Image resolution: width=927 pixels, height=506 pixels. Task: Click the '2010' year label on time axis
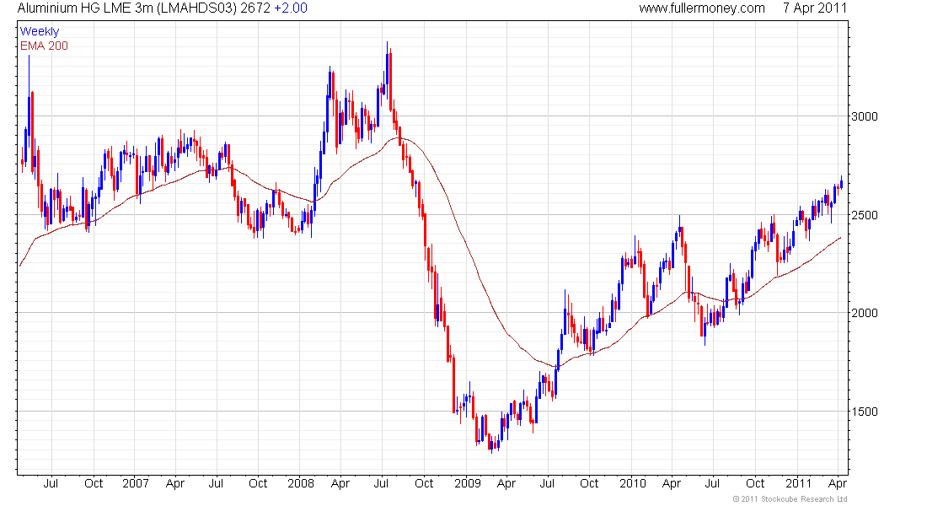[x=633, y=483]
